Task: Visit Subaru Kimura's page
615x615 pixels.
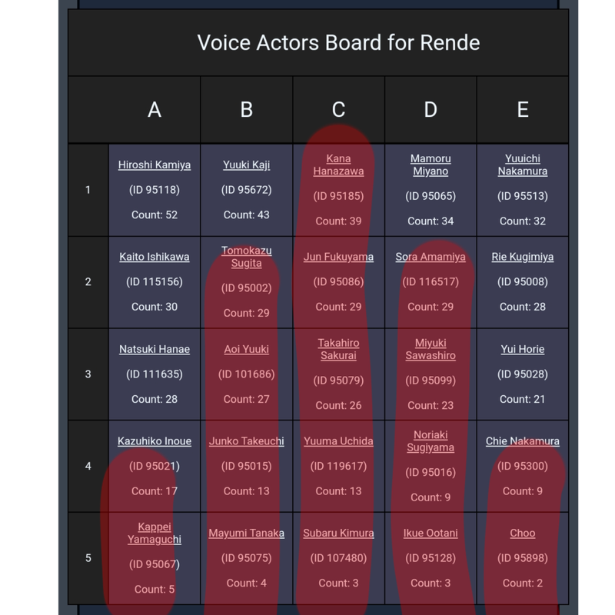Action: [338, 533]
